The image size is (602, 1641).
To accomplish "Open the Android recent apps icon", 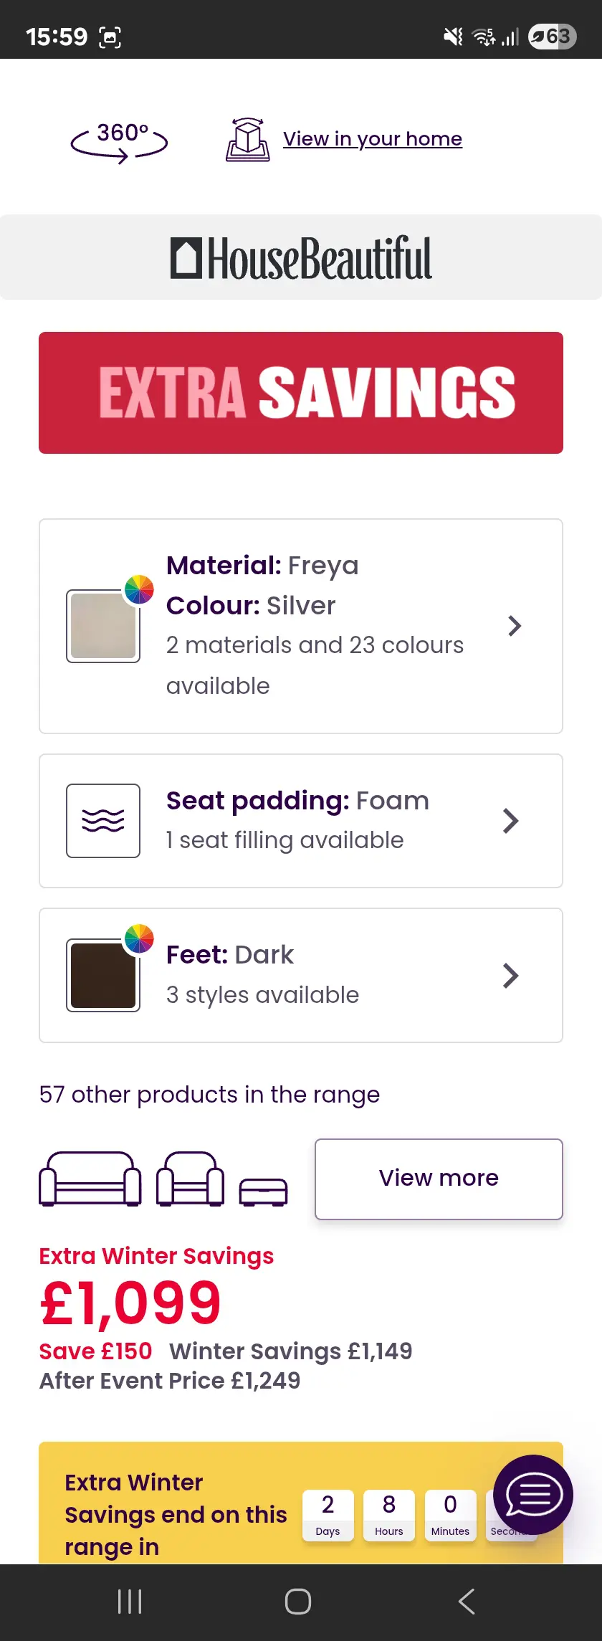I will 130,1602.
